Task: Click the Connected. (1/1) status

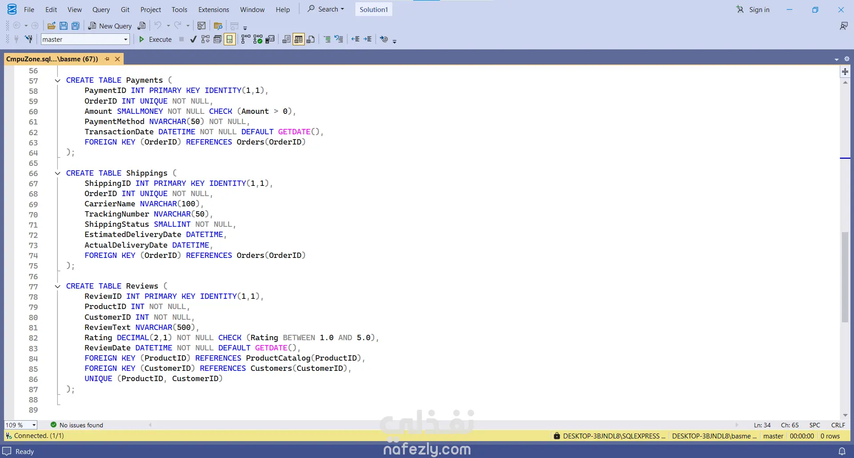Action: 35,436
